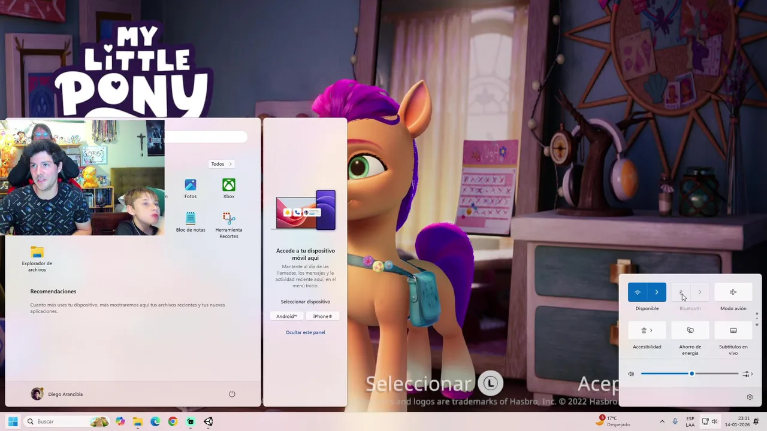Image resolution: width=767 pixels, height=431 pixels.
Task: Open the green robot app on taskbar
Action: [x=191, y=421]
